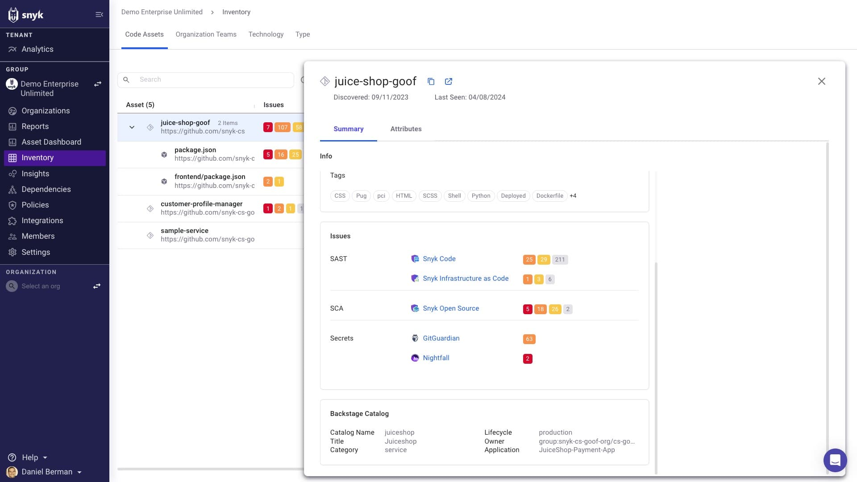The width and height of the screenshot is (857, 482).
Task: Select the Technology tab in Inventory
Action: (x=266, y=34)
